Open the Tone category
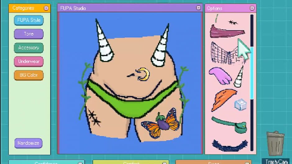Image resolution: width=292 pixels, height=164 pixels. coord(29,34)
